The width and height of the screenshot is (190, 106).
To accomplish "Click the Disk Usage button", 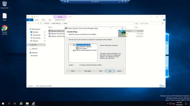I will [x=88, y=71].
